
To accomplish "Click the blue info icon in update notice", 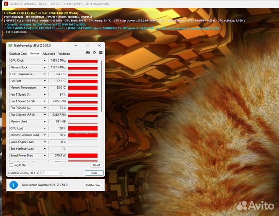I will 14,185.
